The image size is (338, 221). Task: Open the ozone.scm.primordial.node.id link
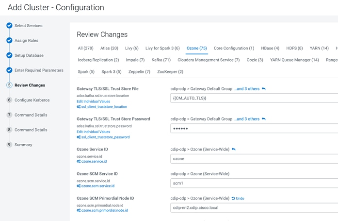point(105,210)
